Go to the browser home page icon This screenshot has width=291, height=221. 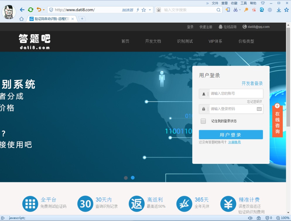pyautogui.click(x=21, y=19)
